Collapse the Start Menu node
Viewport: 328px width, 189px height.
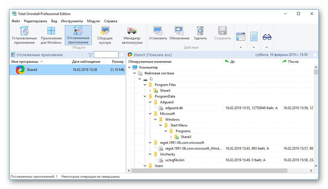161,125
